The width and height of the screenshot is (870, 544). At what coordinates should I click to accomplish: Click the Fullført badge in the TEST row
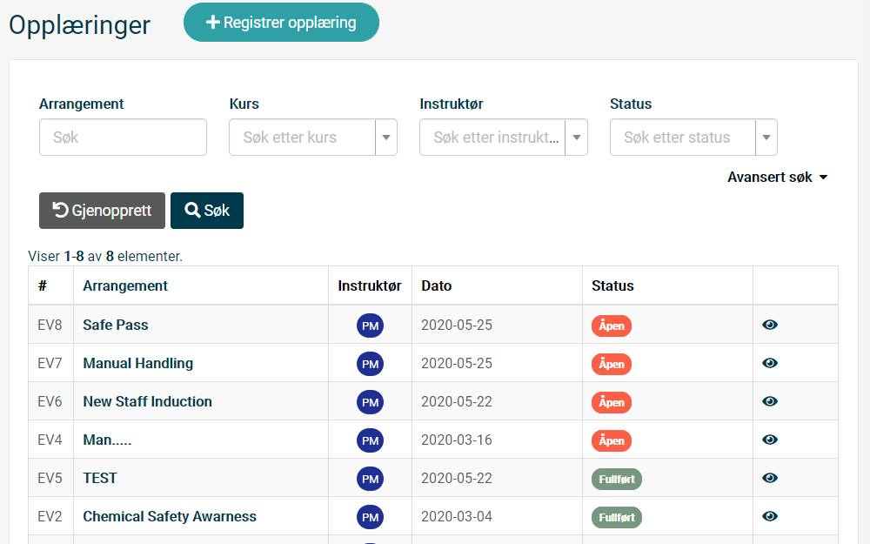[617, 479]
